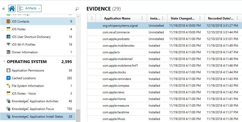Click the sidebar scrollbar thumb
The image size is (242, 122).
[x=78, y=116]
